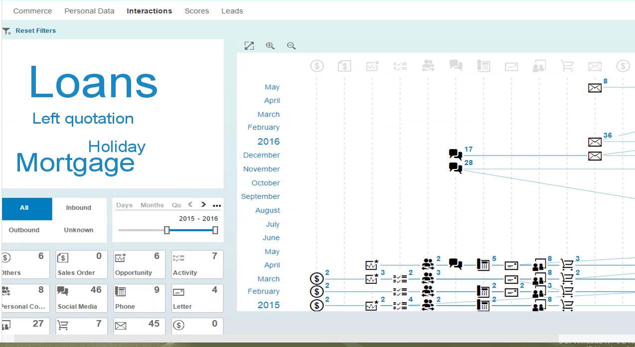Click the email envelope column header icon

[595, 66]
